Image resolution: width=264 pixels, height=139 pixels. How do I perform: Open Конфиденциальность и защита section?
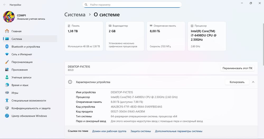tap(30, 108)
